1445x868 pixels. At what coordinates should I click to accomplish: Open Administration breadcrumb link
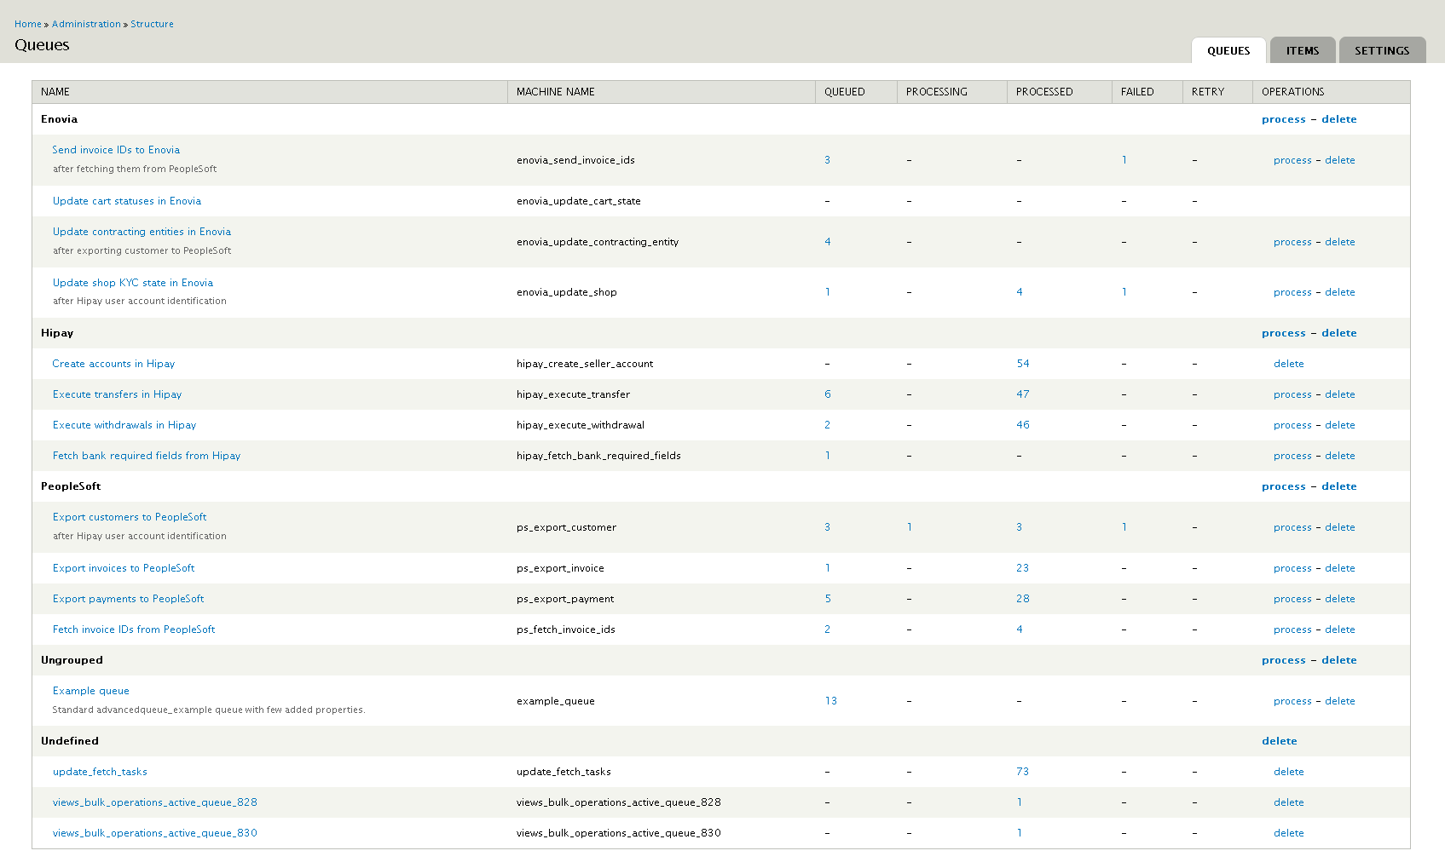[86, 24]
